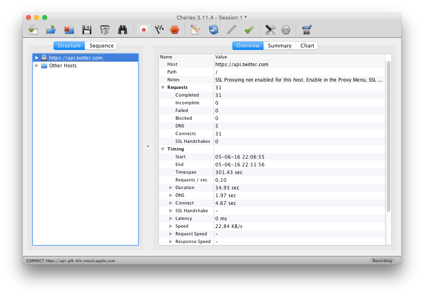Enable breakpoints with red hexagon icon

pyautogui.click(x=175, y=30)
